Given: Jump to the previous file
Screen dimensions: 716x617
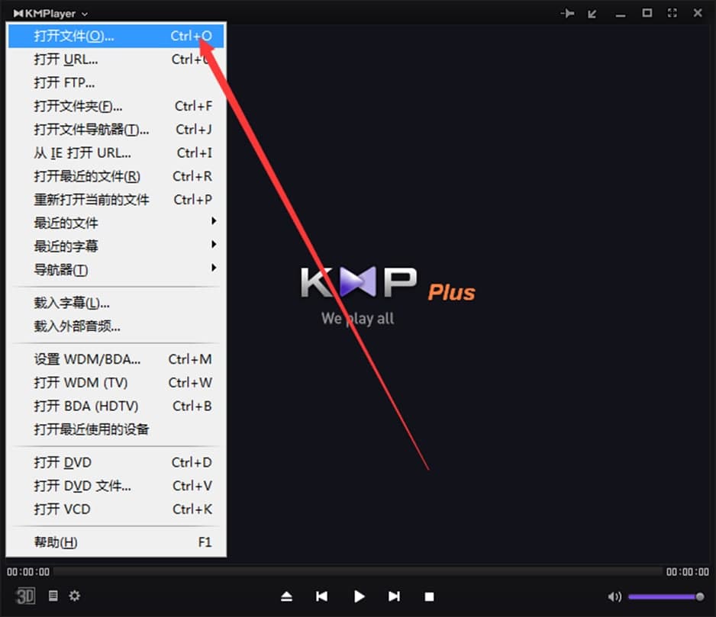Looking at the screenshot, I should 321,596.
